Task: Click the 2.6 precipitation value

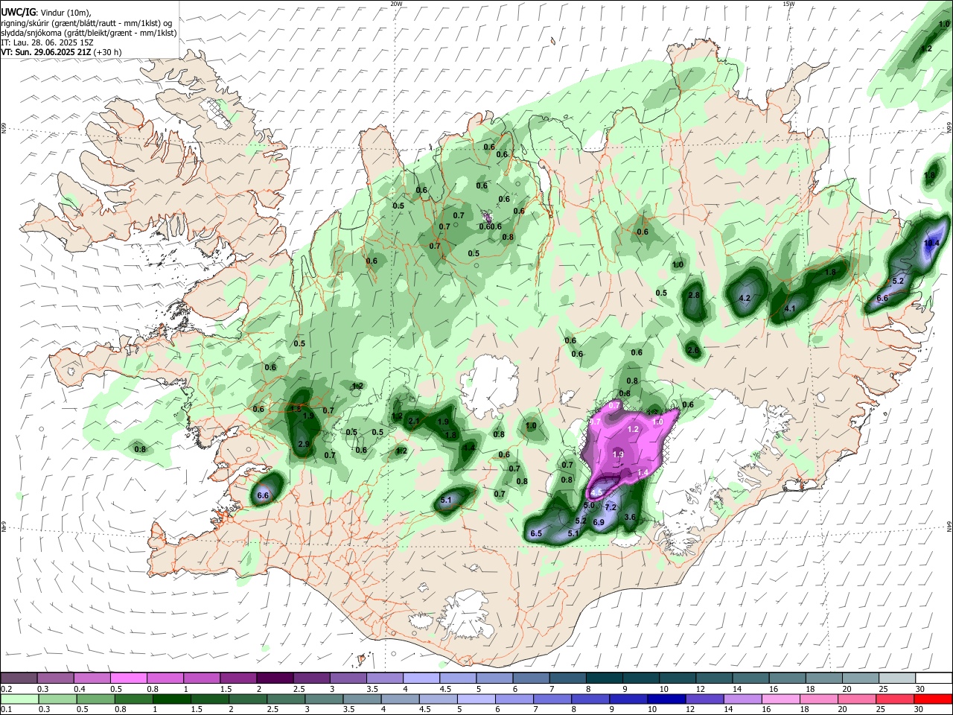Action: point(693,351)
